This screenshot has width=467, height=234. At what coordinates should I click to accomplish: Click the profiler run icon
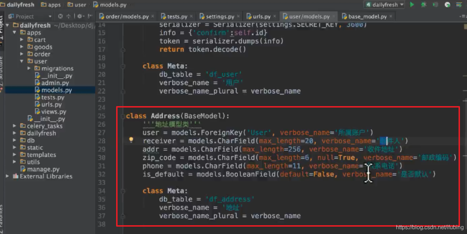click(x=447, y=5)
